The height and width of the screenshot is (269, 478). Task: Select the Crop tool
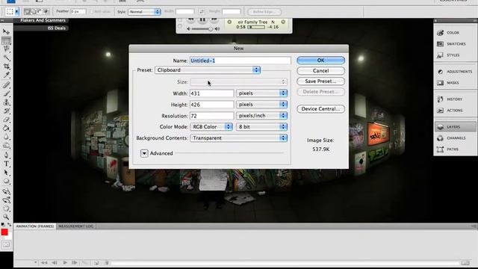tap(6, 67)
